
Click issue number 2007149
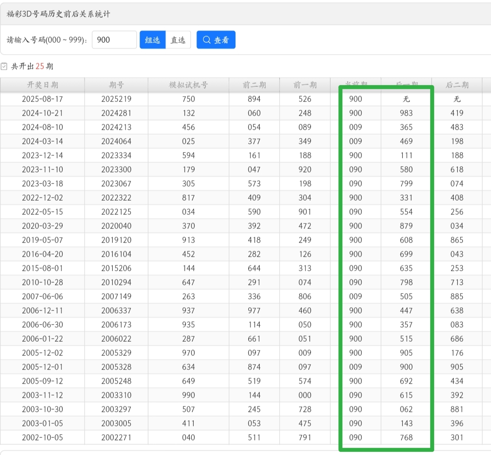tap(116, 297)
